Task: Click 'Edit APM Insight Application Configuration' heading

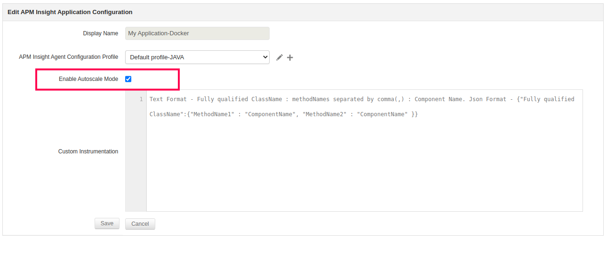Action: [70, 12]
